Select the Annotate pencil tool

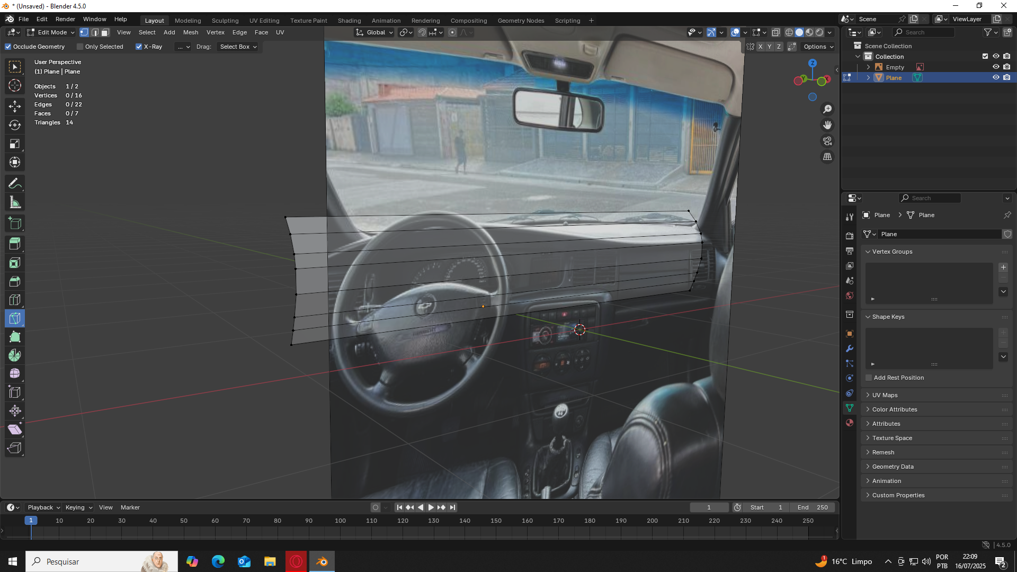click(15, 184)
